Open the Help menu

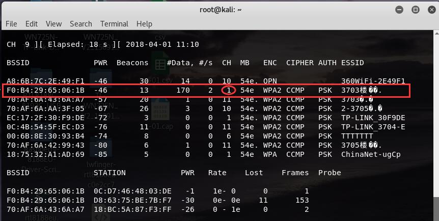144,23
